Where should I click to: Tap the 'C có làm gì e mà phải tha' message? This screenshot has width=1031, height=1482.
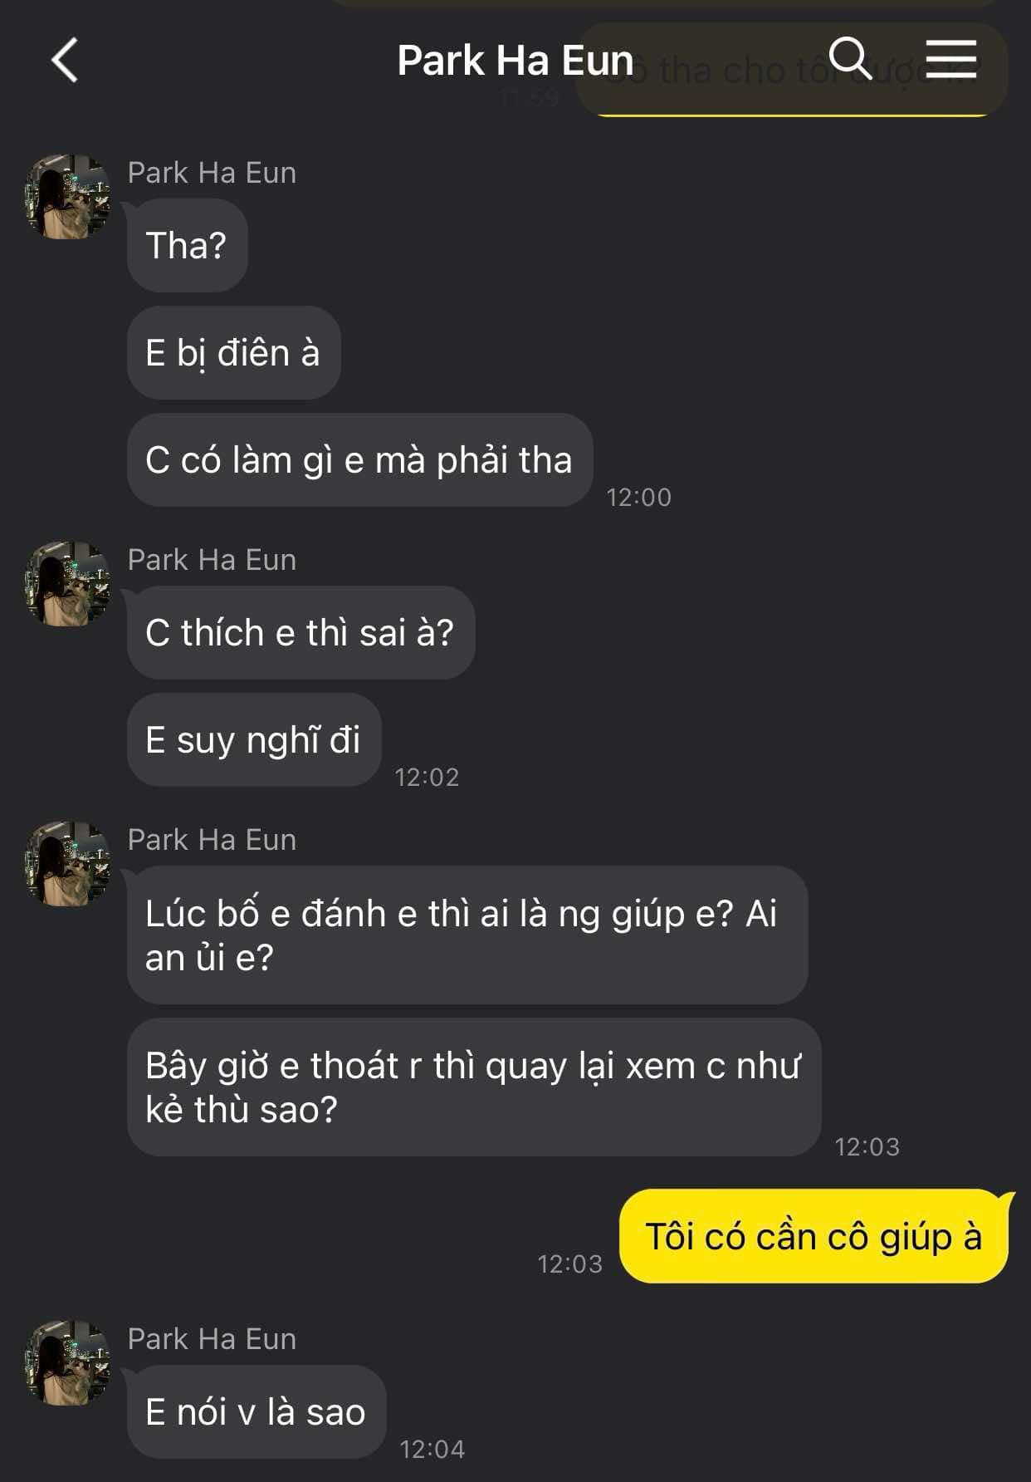[x=359, y=459]
